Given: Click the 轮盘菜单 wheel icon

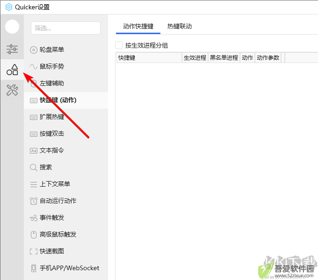Looking at the screenshot, I should pyautogui.click(x=34, y=50).
